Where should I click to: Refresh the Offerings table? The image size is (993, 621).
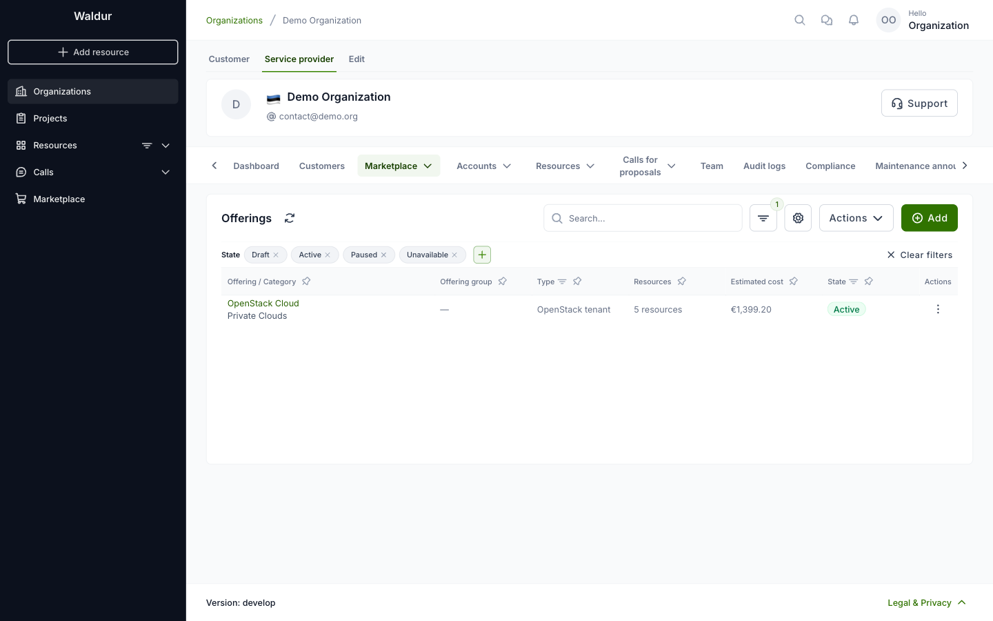pyautogui.click(x=290, y=218)
